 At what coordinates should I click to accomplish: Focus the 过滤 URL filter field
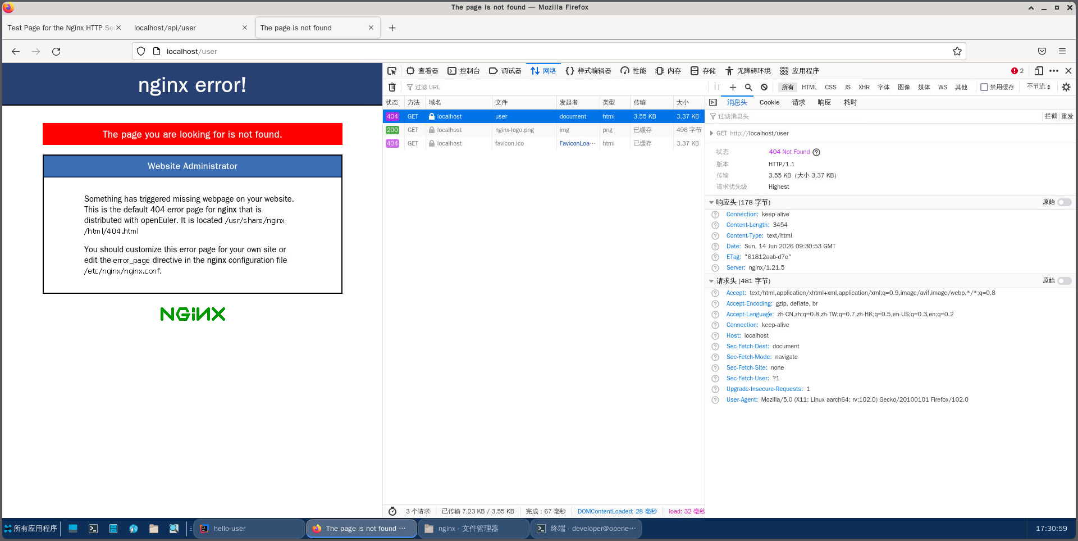[x=556, y=87]
